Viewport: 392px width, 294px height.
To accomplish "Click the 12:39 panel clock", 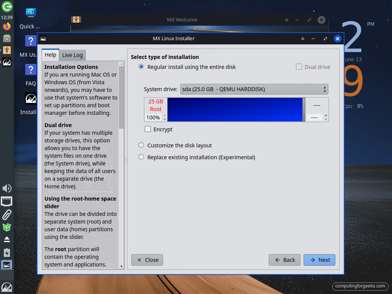I will (x=7, y=18).
